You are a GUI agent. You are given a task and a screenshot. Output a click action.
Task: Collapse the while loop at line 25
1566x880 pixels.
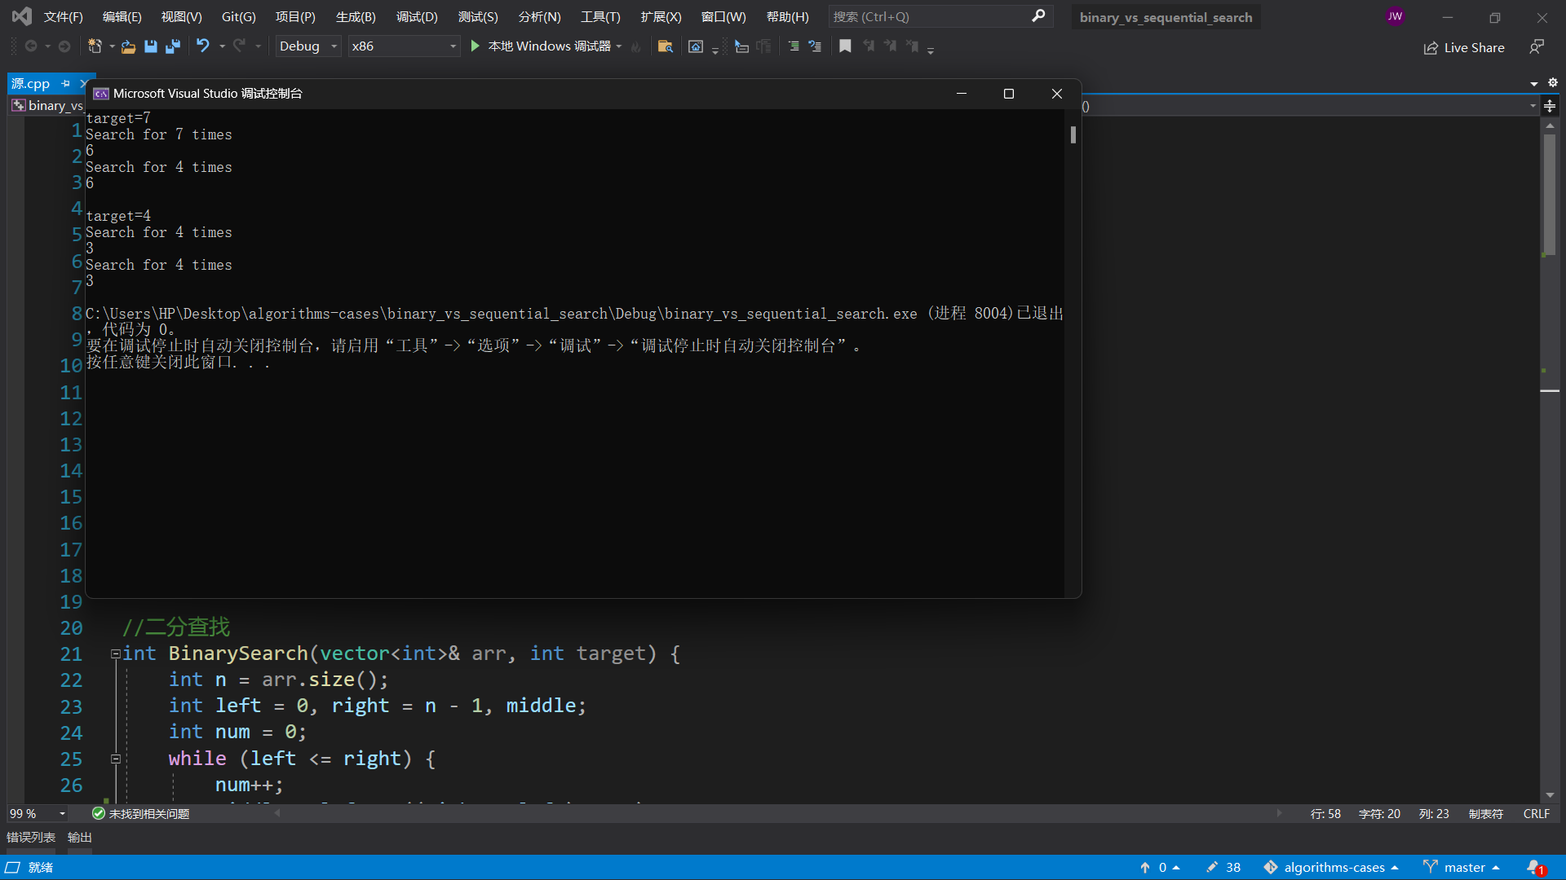116,759
